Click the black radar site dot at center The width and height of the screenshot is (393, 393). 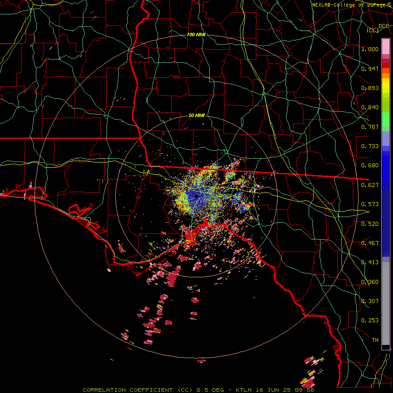pos(197,196)
